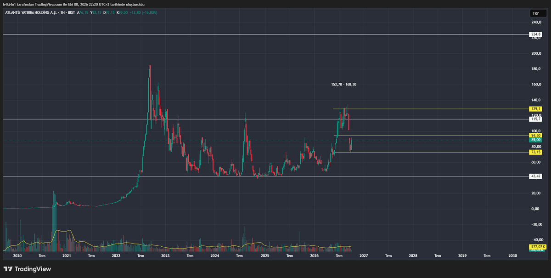Click the 2021 label on time axis
Screen dimensions: 551x278
(x=67, y=255)
